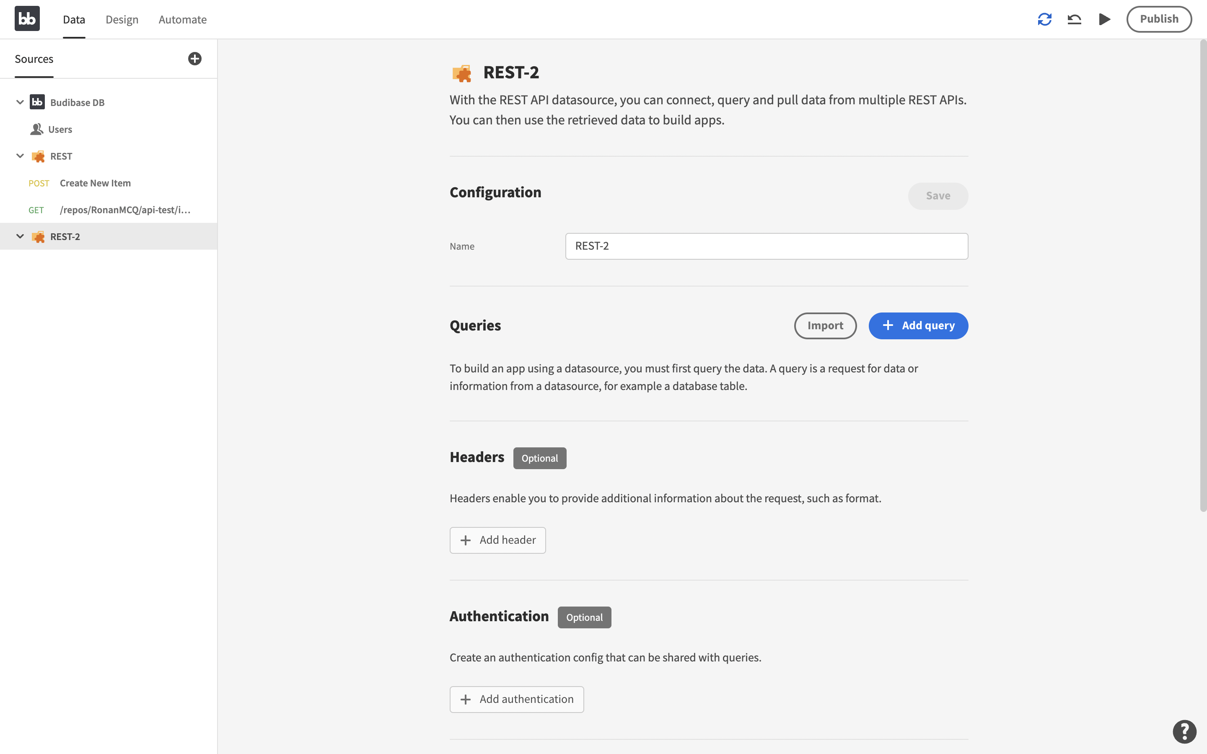This screenshot has width=1207, height=754.
Task: Expand the REST source tree item
Action: point(20,156)
